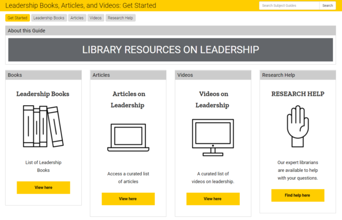Click the Library Resources on Leadership banner
Image resolution: width=342 pixels, height=220 pixels.
[x=170, y=50]
